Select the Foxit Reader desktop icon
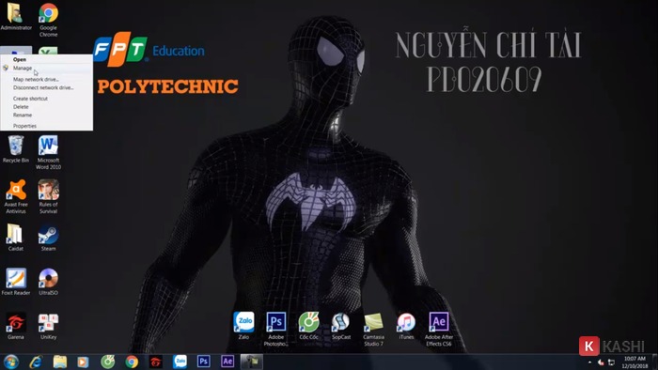658x370 pixels. tap(16, 281)
